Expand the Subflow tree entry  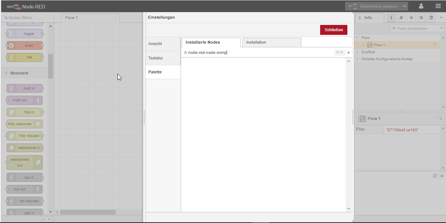[357, 52]
